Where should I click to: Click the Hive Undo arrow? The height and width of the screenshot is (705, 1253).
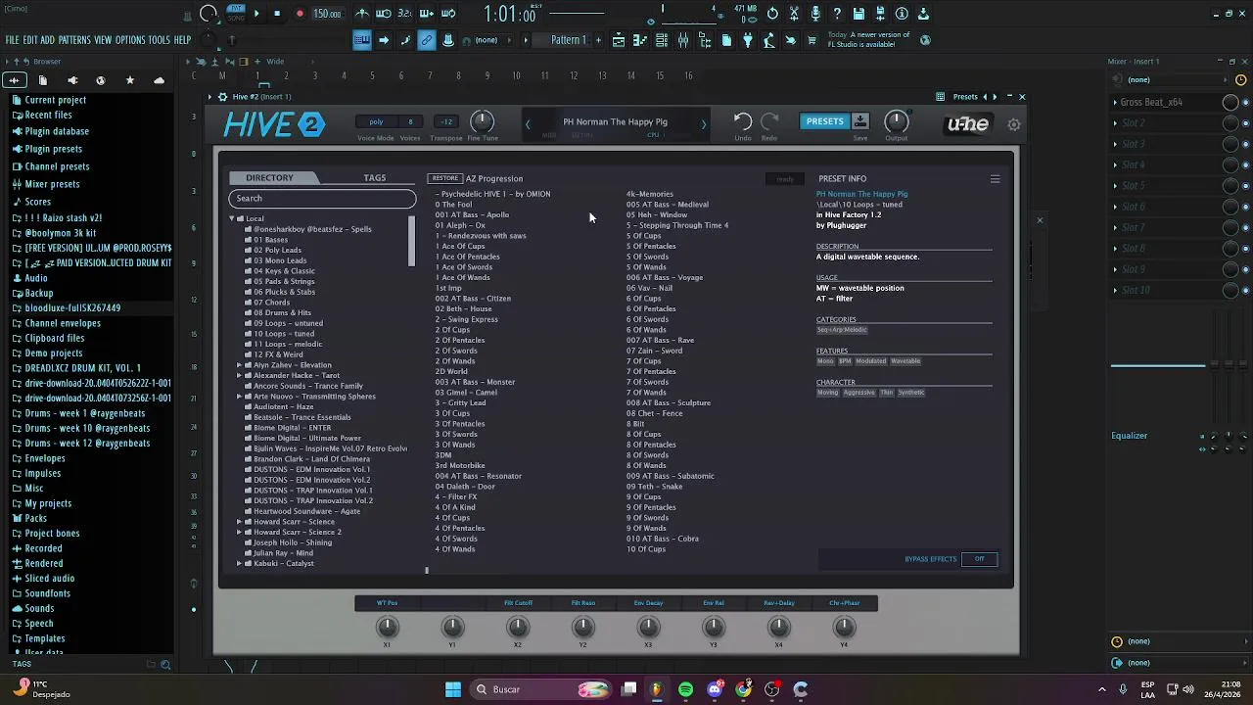[743, 121]
